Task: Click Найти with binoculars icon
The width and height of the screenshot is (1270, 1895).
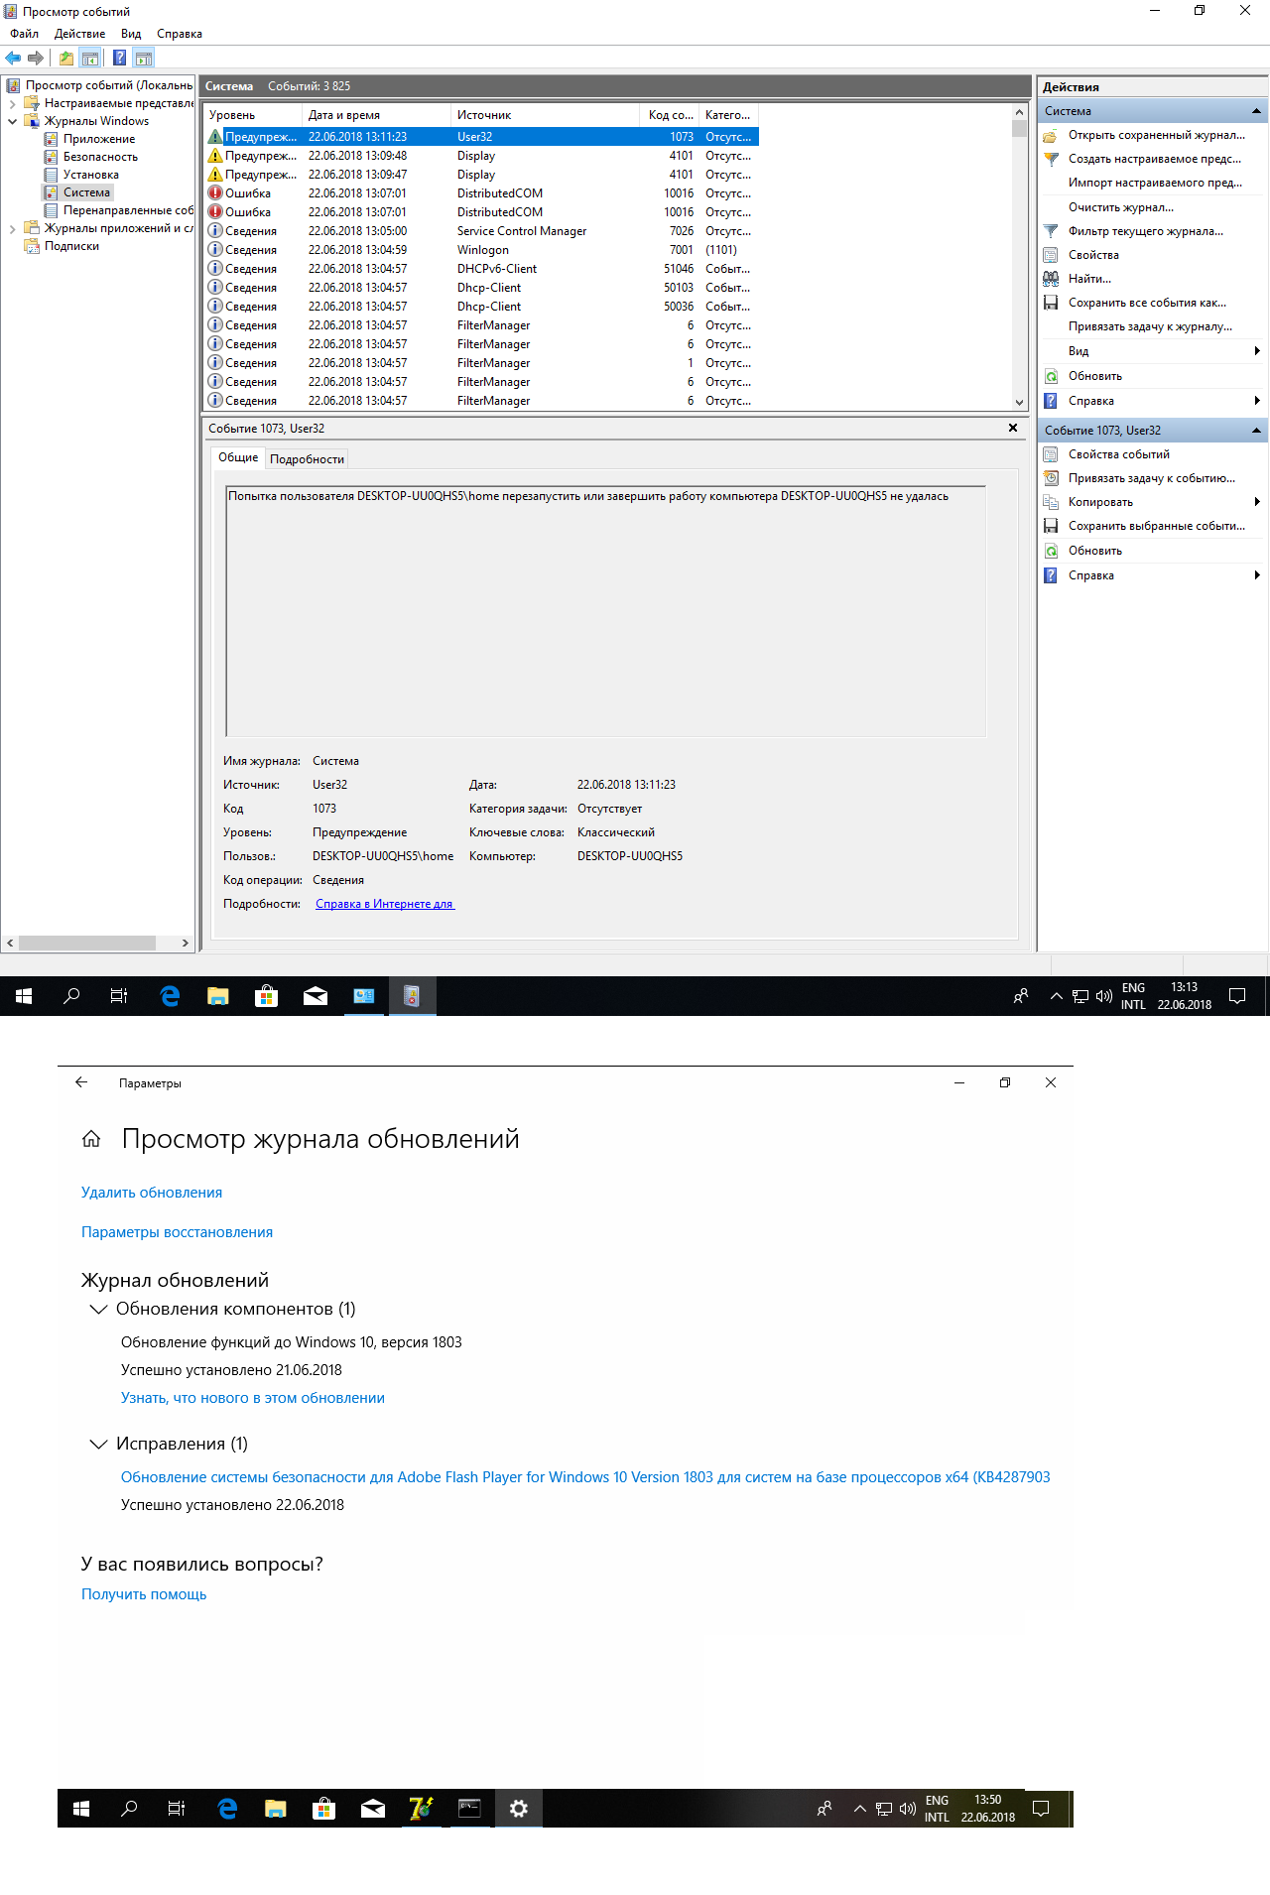Action: tap(1088, 279)
